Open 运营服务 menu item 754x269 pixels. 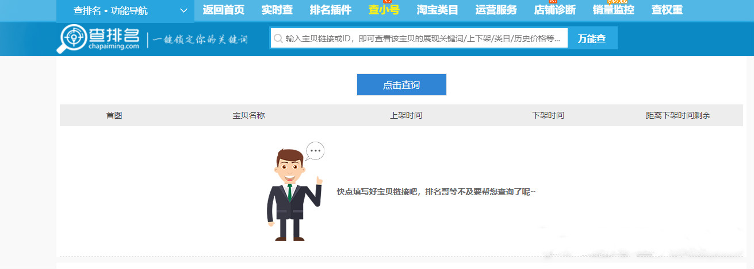(496, 10)
